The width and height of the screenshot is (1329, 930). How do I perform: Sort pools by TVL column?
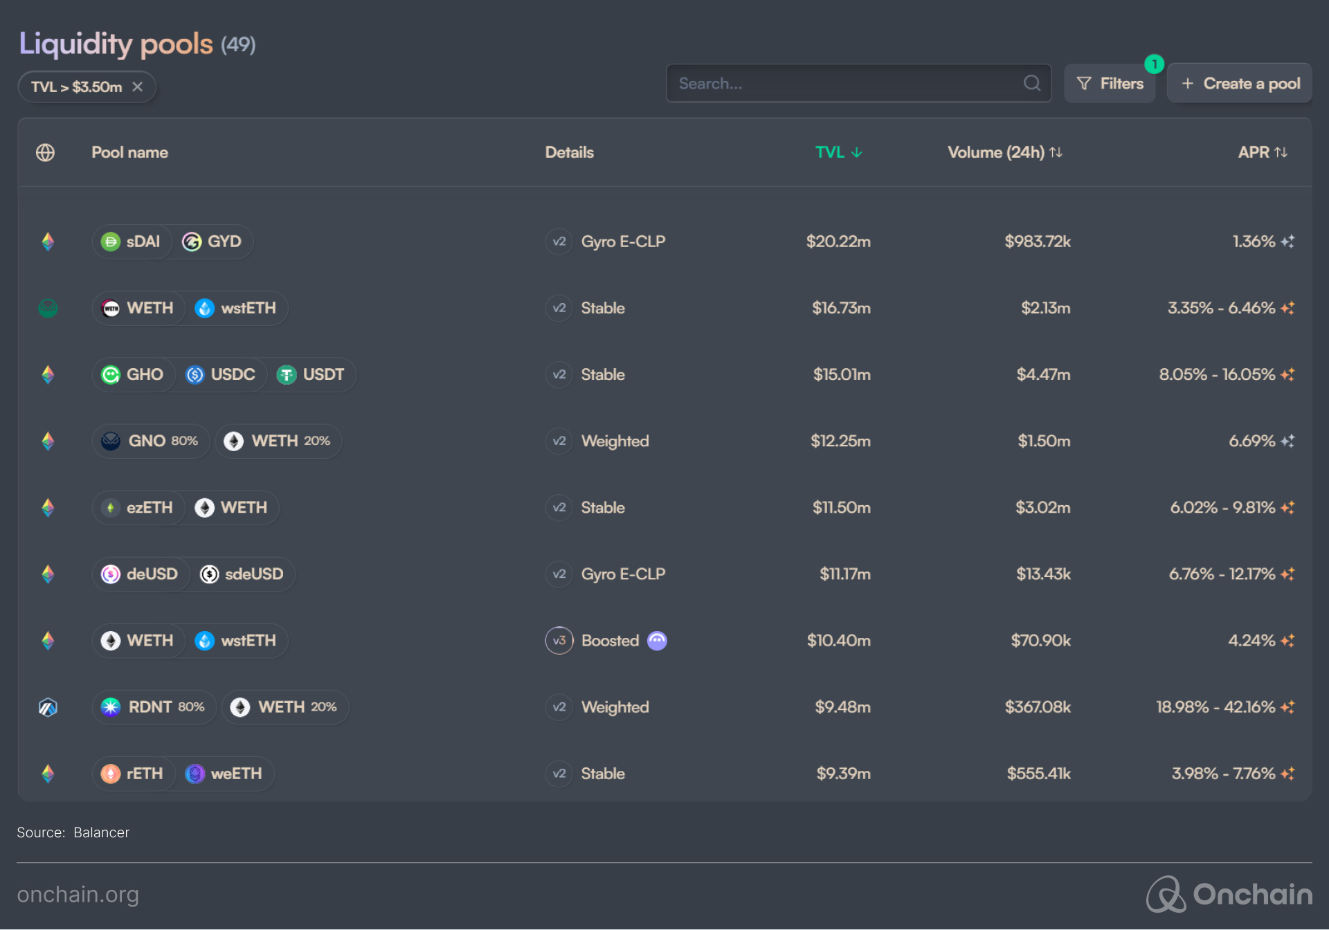(x=838, y=152)
